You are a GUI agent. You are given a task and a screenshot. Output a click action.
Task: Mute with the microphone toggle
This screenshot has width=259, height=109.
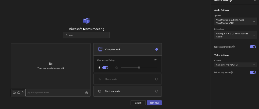(x=105, y=68)
